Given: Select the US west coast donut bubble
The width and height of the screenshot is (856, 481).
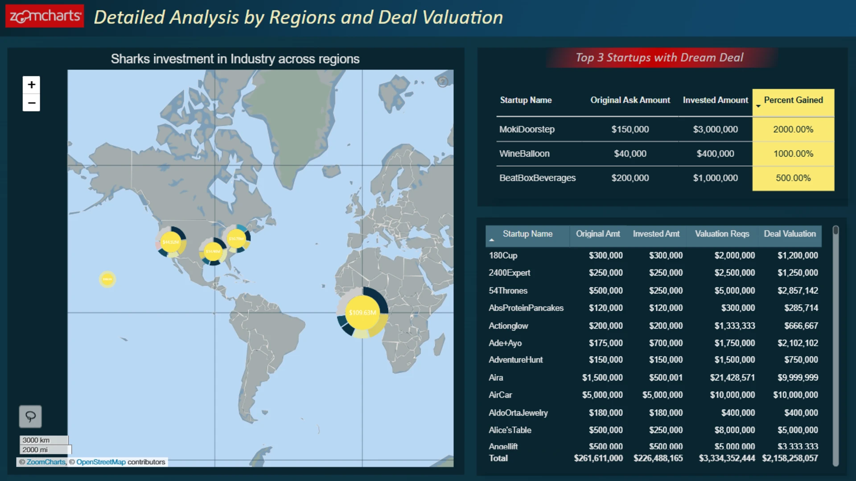Looking at the screenshot, I should click(171, 242).
